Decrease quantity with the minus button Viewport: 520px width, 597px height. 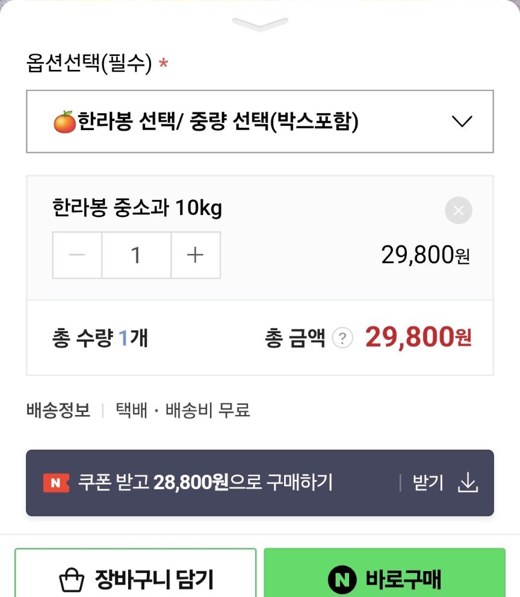(77, 255)
